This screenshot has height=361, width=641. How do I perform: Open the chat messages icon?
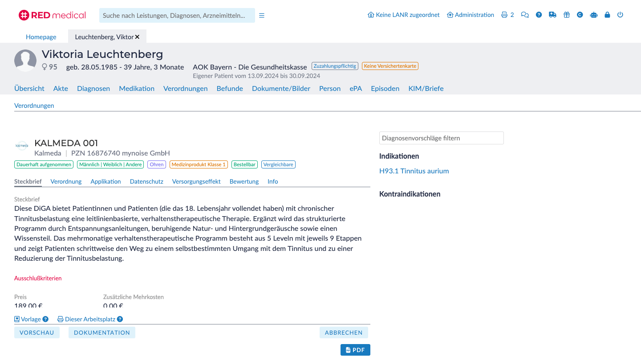click(x=525, y=15)
